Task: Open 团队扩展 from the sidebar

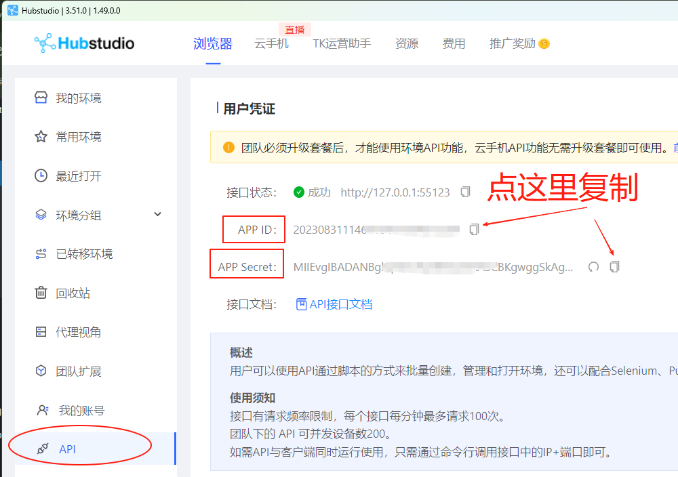Action: 81,371
